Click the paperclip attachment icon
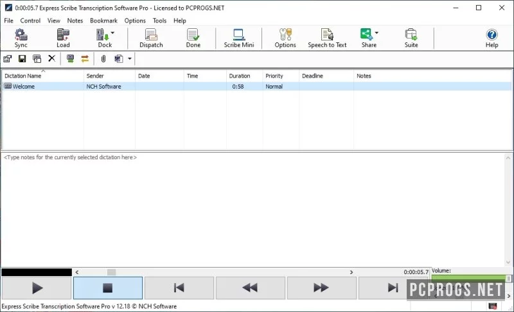The image size is (514, 312). (103, 59)
